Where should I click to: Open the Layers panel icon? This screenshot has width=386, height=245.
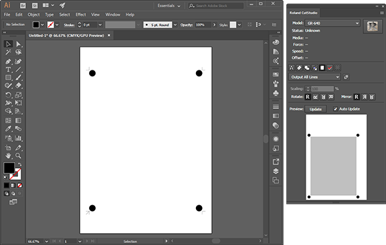[x=276, y=171]
